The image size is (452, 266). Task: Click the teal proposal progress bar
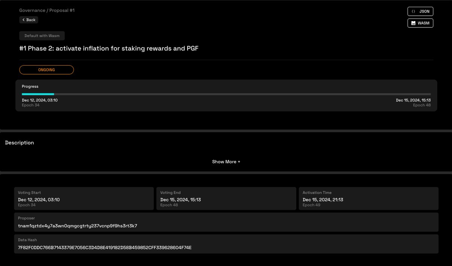38,94
